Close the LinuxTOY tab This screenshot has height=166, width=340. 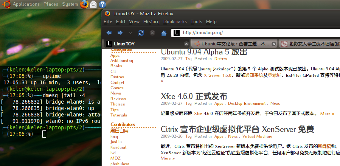pos(186,44)
